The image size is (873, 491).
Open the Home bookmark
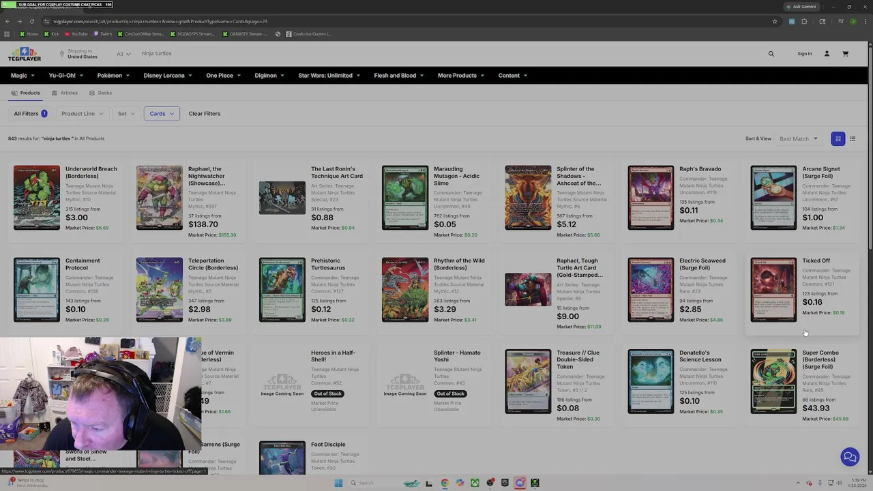click(29, 34)
